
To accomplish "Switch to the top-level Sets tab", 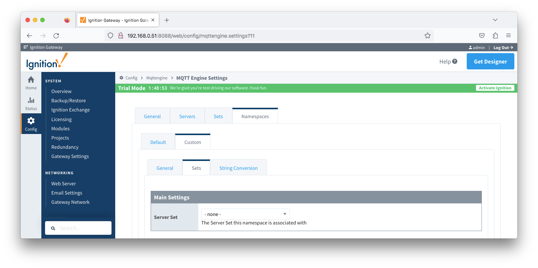I will (218, 116).
